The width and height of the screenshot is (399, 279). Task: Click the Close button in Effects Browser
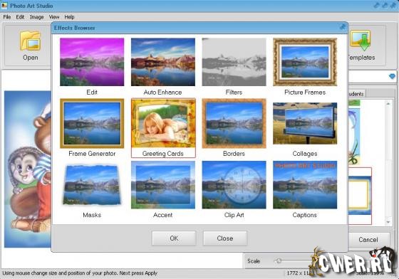(225, 238)
